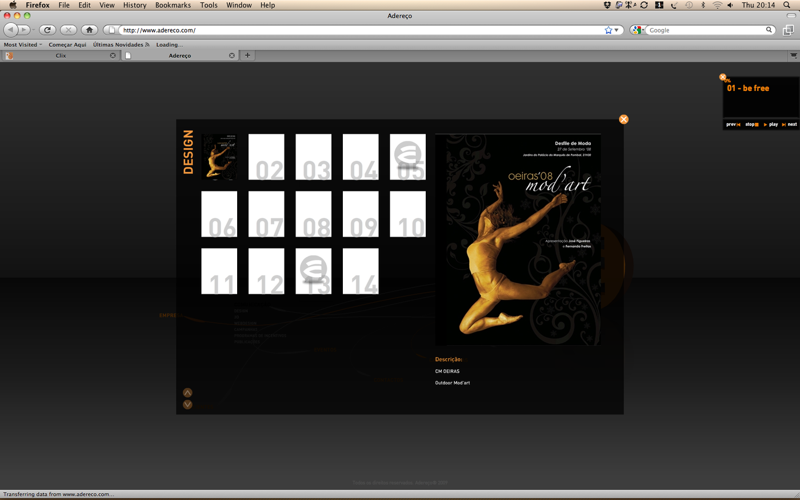Open gallery thumbnail 12
Image resolution: width=800 pixels, height=500 pixels.
[266, 271]
